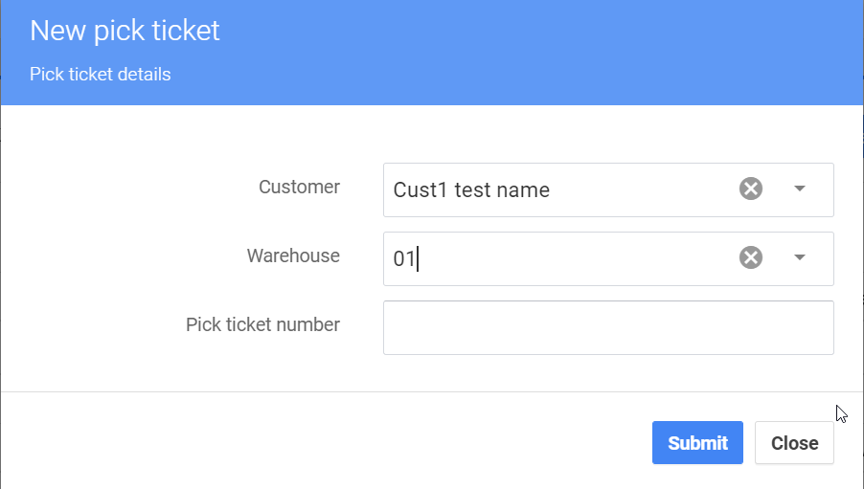
Task: Click the "Pick ticket details" subtitle
Action: 101,74
